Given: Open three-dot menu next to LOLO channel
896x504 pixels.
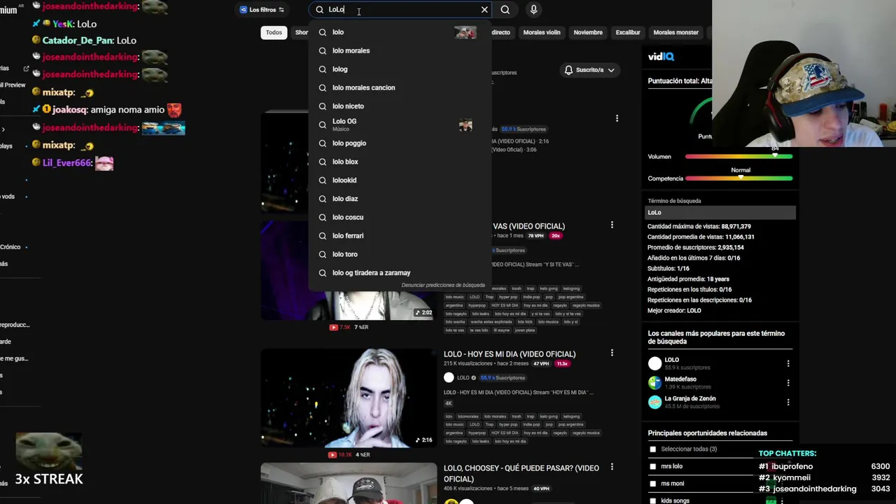Looking at the screenshot, I should pos(788,363).
